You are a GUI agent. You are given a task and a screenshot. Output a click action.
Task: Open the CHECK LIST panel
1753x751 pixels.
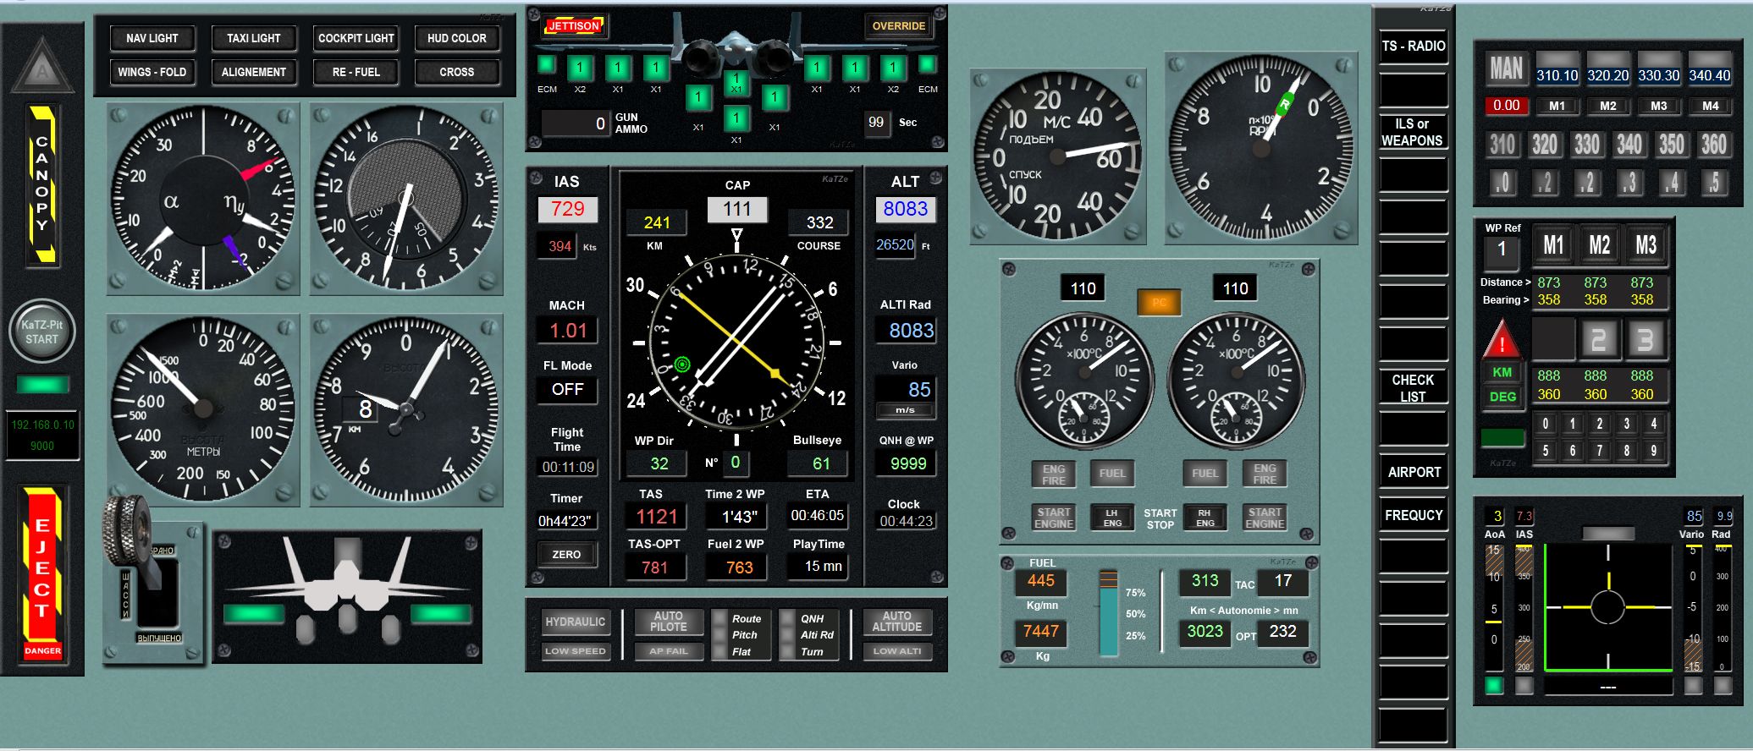pos(1413,388)
